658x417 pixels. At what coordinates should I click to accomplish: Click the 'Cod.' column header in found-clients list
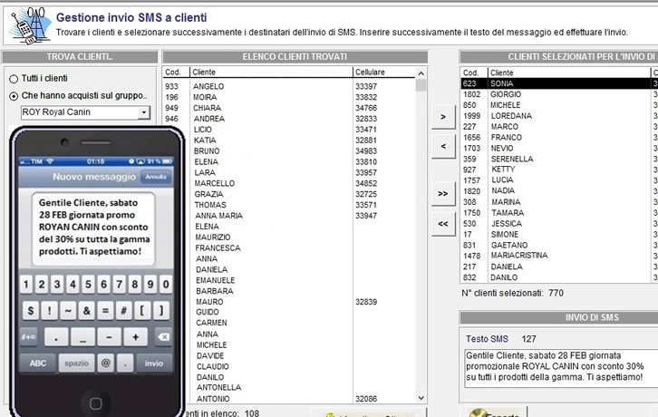176,73
